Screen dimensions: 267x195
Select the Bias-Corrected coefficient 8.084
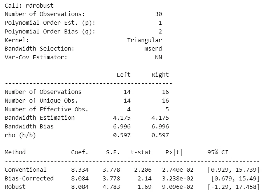(x=80, y=179)
